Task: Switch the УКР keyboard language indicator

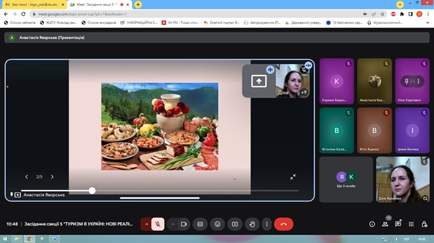Action: pos(406,239)
